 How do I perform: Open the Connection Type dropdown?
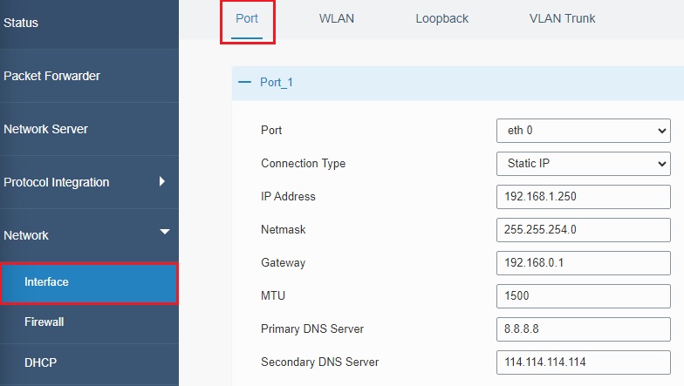(583, 164)
